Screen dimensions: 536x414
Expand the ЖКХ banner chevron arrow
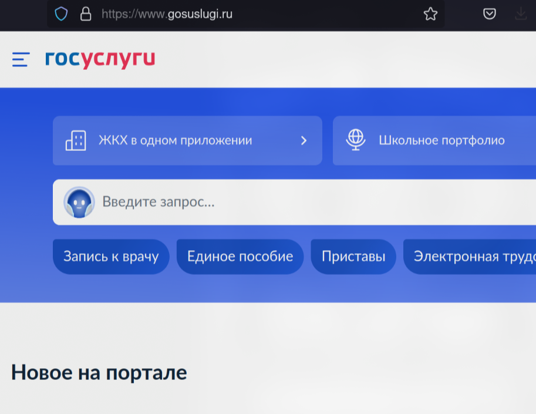304,140
